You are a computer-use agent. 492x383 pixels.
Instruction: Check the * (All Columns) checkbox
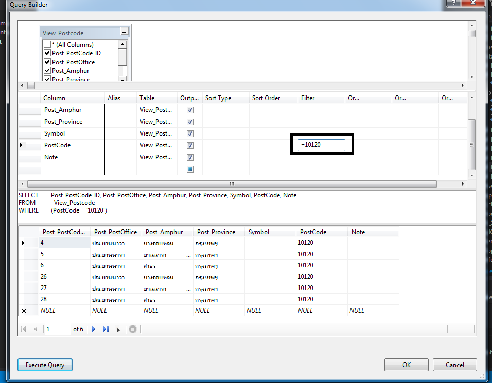(x=47, y=45)
